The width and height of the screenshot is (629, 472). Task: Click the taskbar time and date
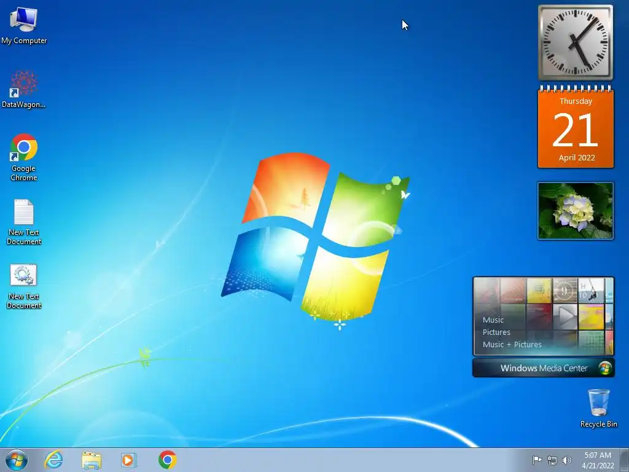598,460
